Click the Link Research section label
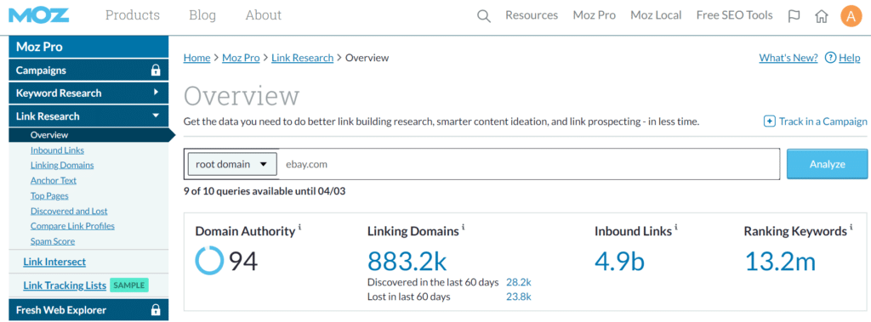The image size is (871, 322). pyautogui.click(x=48, y=116)
